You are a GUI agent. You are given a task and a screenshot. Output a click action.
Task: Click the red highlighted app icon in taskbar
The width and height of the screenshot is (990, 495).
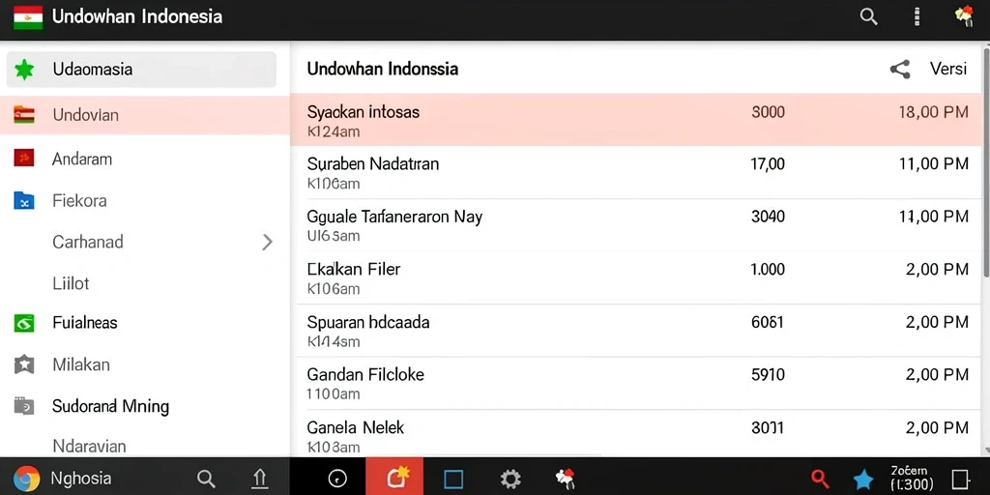click(x=394, y=477)
